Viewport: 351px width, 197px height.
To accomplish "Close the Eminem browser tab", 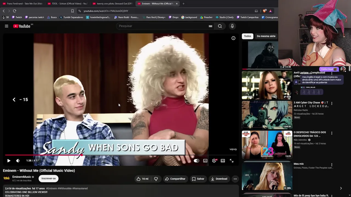I will 177,4.
